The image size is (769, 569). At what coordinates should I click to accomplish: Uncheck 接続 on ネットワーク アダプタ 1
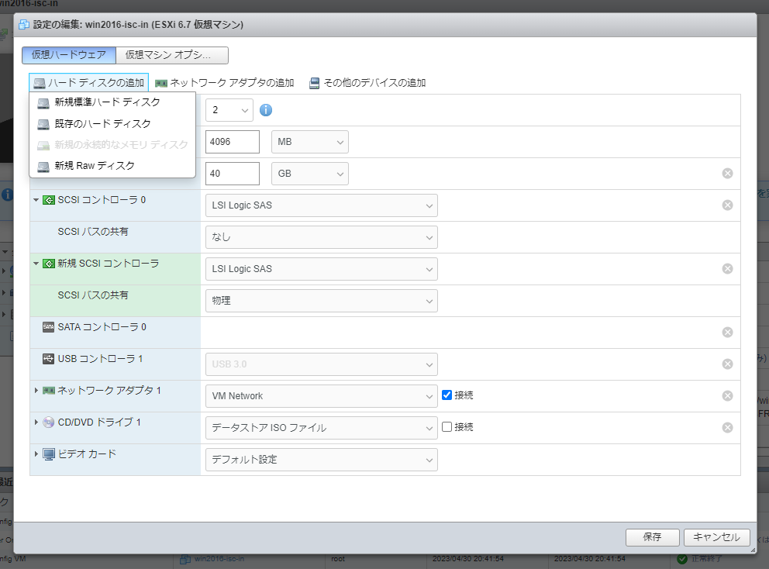pyautogui.click(x=447, y=395)
